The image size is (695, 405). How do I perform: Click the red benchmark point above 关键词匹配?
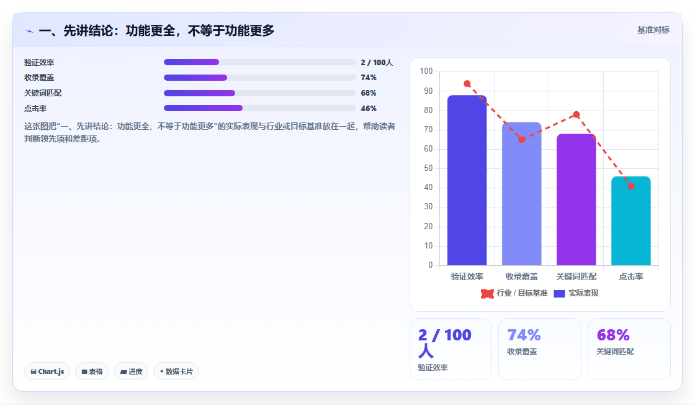coord(576,115)
